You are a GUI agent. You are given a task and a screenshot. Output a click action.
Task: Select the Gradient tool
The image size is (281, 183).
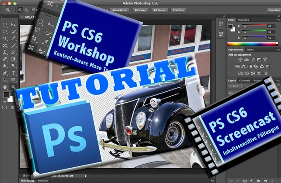(13, 59)
